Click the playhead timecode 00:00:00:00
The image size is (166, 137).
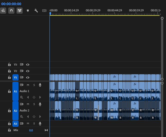coord(11,4)
